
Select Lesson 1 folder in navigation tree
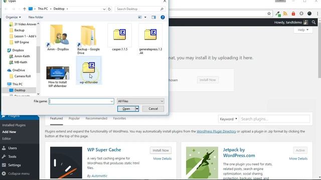click(x=23, y=36)
